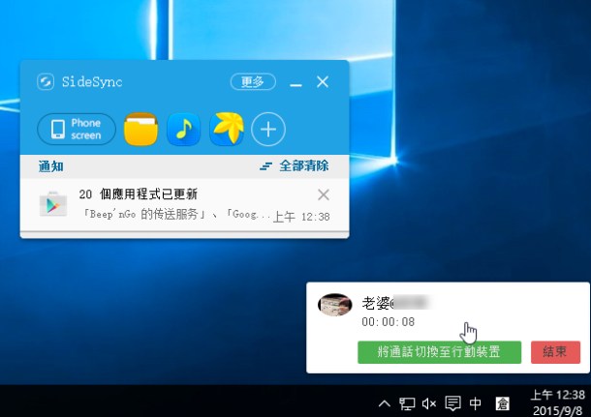The image size is (591, 417).
Task: Launch the Music note app icon
Action: [x=183, y=129]
